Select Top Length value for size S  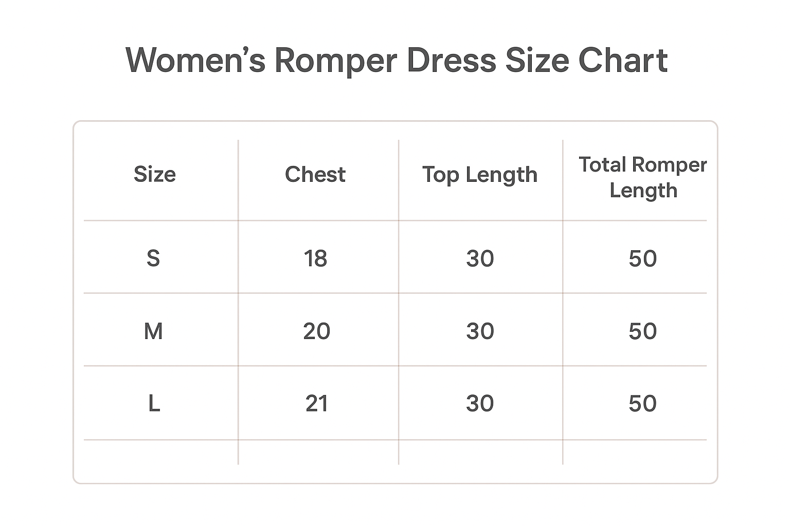(480, 258)
